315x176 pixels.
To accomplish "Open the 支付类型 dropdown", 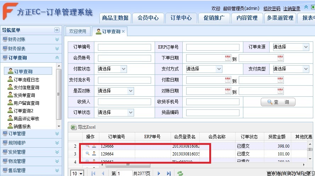I will tap(306, 69).
